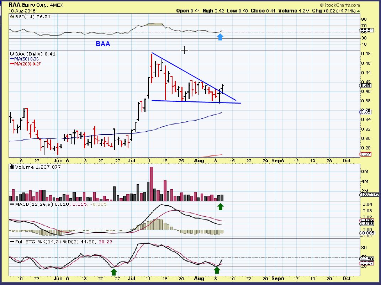
Task: Click the 'Open 0.41' value
Action: pos(188,11)
